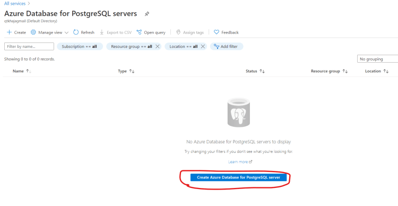Click Open query
Viewport: 398px width, 206px height.
pos(151,32)
